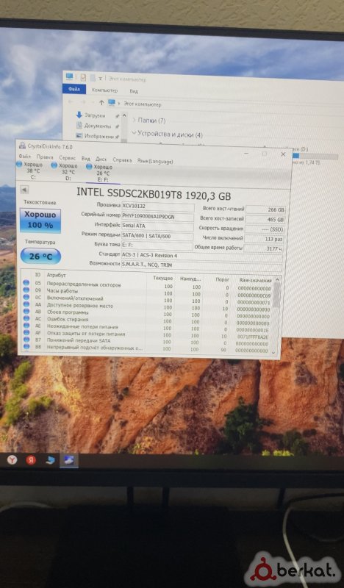Click Explorer address bar Этот компьютер

(x=143, y=104)
